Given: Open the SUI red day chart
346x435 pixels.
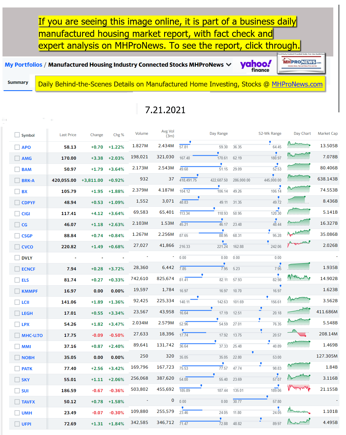Looking at the screenshot, I should [299, 388].
